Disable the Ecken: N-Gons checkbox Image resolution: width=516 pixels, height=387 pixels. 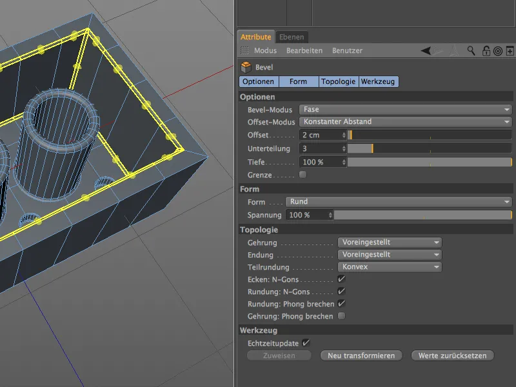click(341, 279)
